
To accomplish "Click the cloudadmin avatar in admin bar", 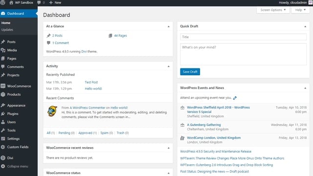I will point(311,2).
